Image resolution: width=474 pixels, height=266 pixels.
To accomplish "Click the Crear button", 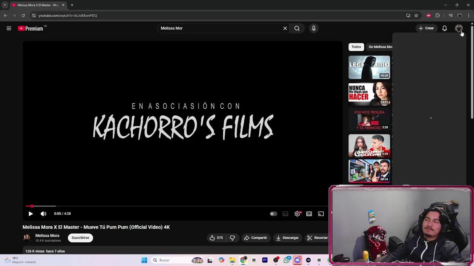I will coord(426,28).
